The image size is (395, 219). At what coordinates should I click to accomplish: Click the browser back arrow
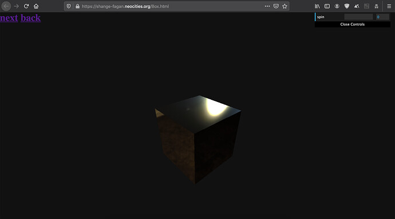6,6
